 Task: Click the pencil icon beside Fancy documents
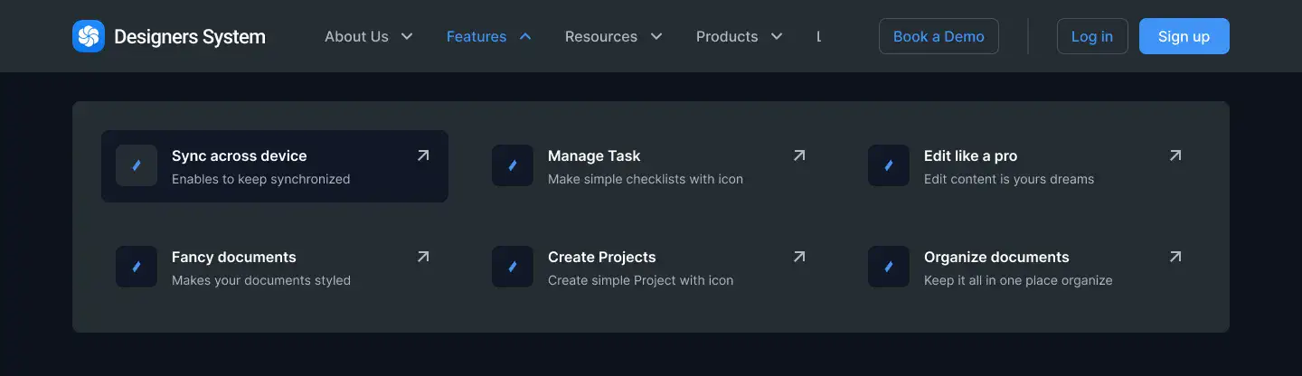[x=137, y=268]
